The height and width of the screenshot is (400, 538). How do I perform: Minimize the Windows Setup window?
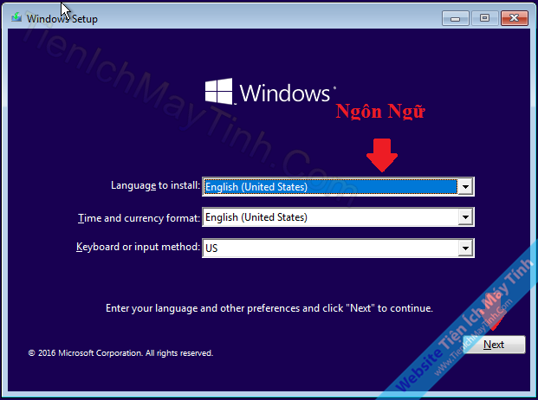pyautogui.click(x=456, y=18)
